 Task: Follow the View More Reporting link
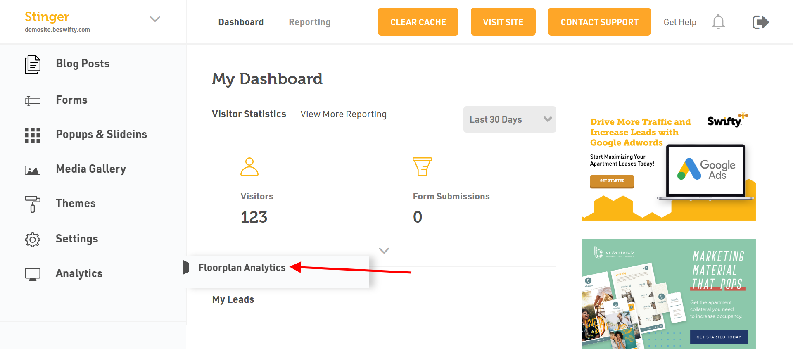pos(344,114)
